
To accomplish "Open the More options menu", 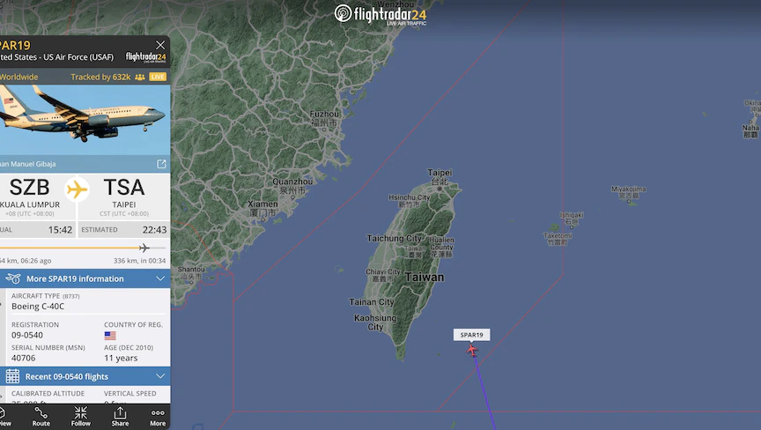I will pyautogui.click(x=158, y=417).
